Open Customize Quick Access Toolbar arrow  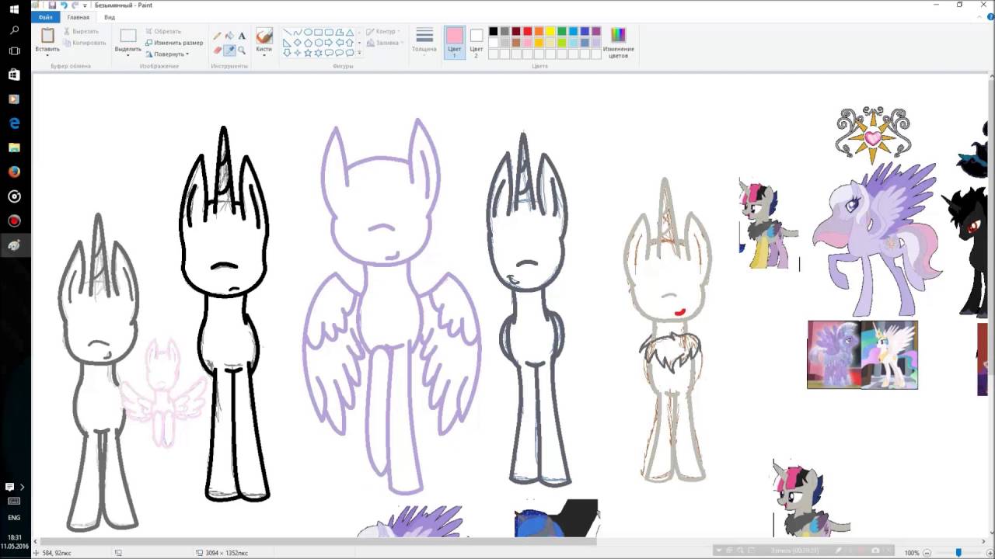(x=86, y=5)
